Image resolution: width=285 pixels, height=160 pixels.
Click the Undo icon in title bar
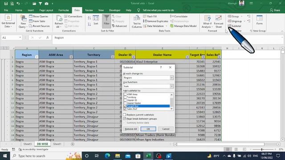coord(18,4)
